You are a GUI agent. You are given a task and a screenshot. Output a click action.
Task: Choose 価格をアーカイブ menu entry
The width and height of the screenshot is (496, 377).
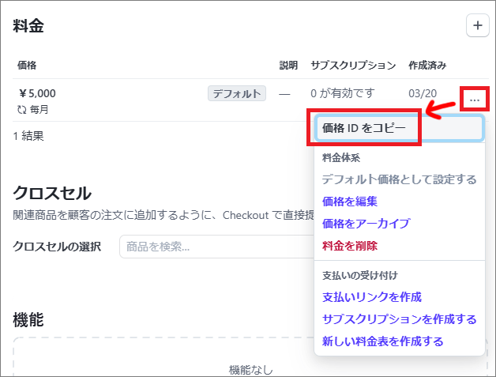366,224
